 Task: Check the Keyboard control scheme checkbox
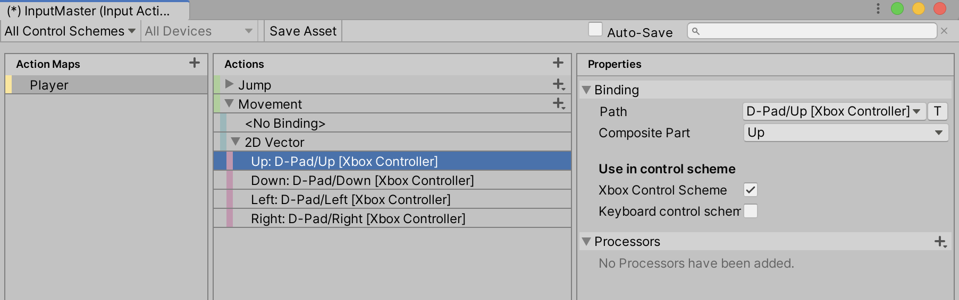coord(751,211)
